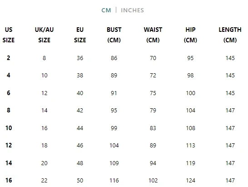248x187 pixels.
Task: Select US size 16 row label
Action: click(x=9, y=180)
